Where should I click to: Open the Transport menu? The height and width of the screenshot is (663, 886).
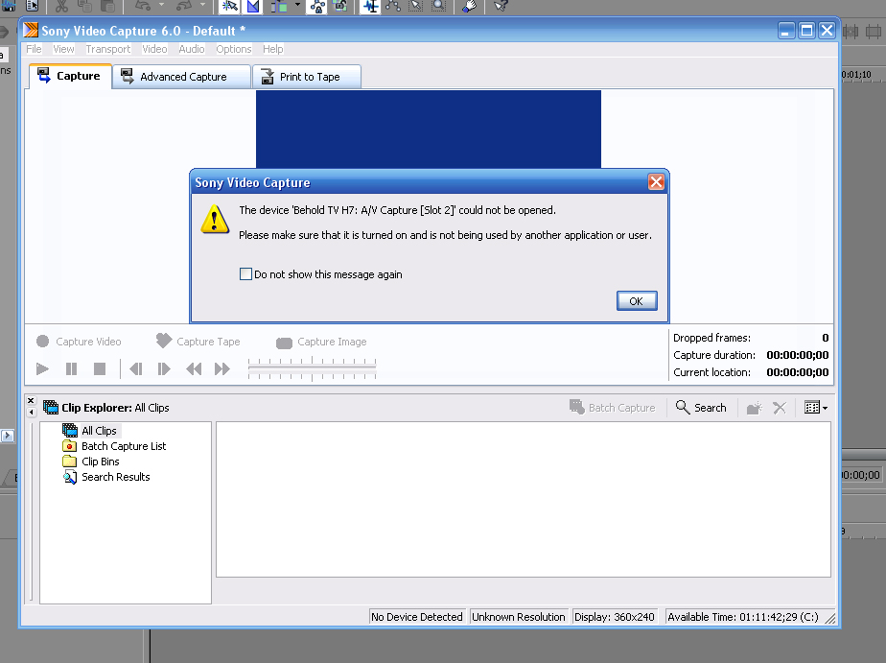(107, 49)
